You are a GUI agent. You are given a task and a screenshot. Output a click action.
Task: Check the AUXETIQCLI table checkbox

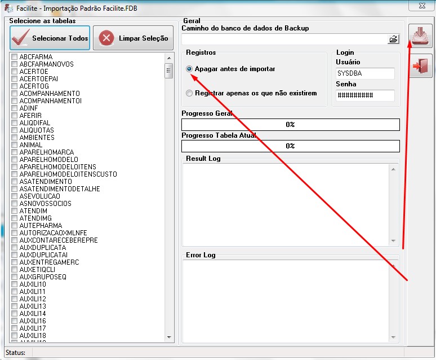click(x=14, y=270)
